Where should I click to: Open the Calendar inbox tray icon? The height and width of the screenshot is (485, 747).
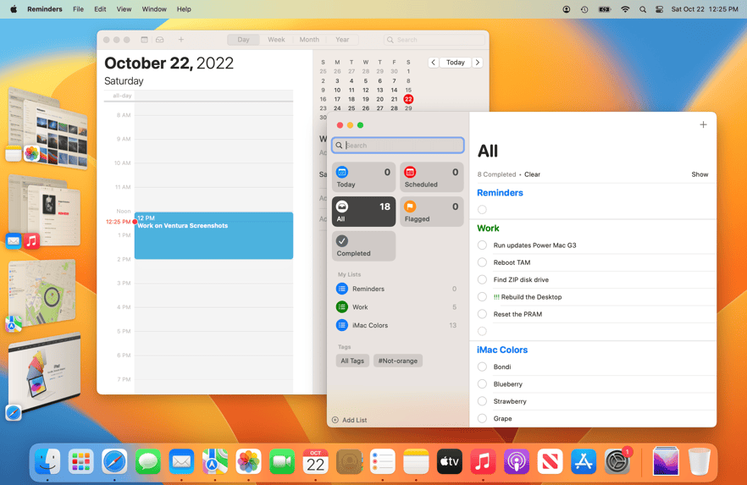click(159, 40)
